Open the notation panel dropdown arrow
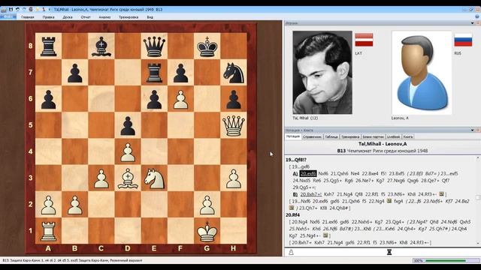The height and width of the screenshot is (270, 481). (x=473, y=130)
